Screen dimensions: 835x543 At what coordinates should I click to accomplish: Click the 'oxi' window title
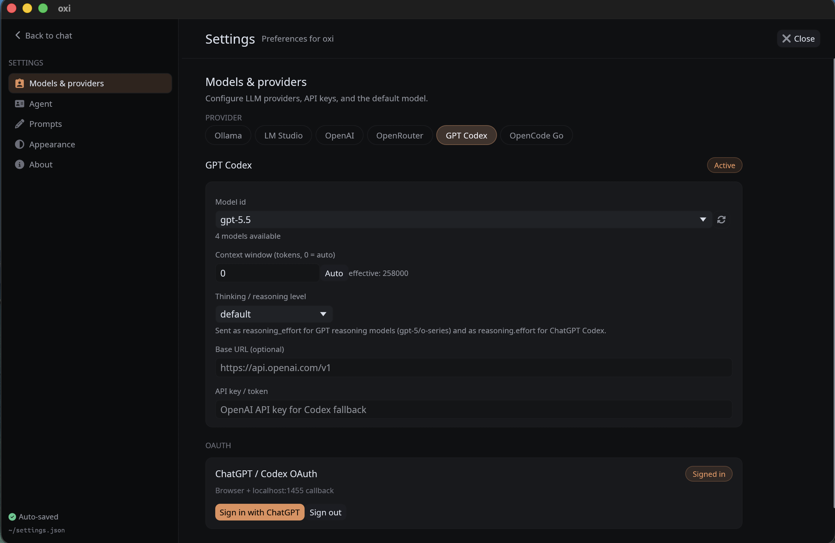coord(64,9)
